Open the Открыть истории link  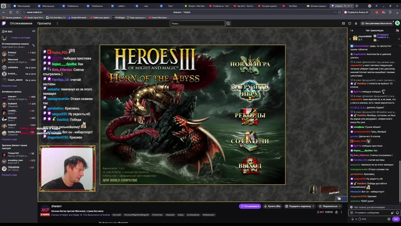click(21, 38)
